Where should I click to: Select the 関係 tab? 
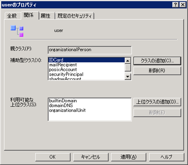(29, 15)
